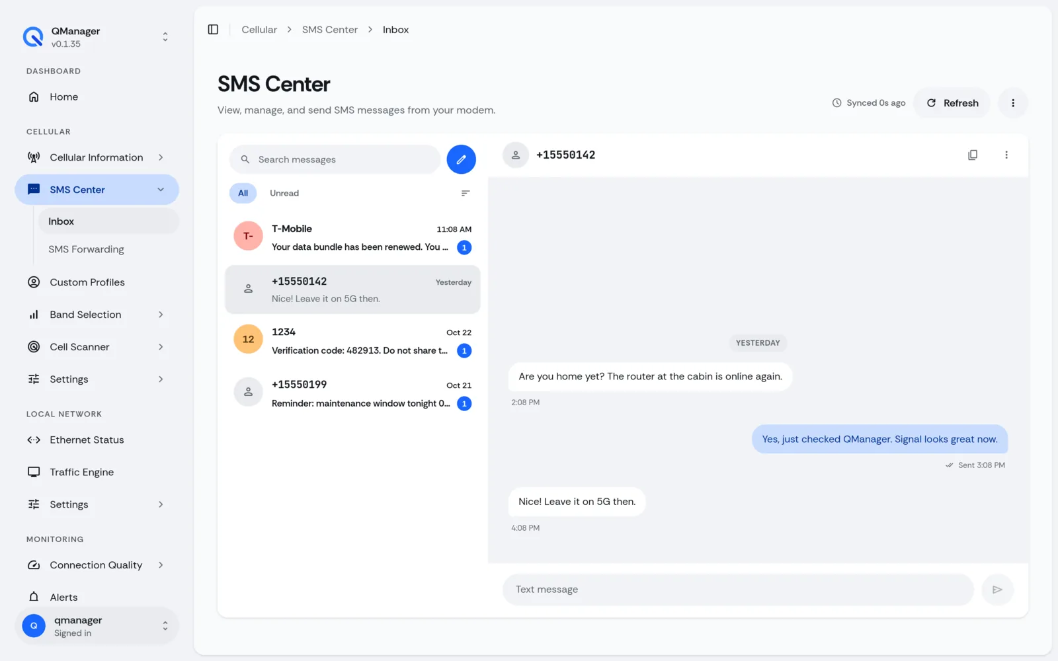The image size is (1058, 661).
Task: Open conversation options three-dot menu
Action: pyautogui.click(x=1006, y=155)
